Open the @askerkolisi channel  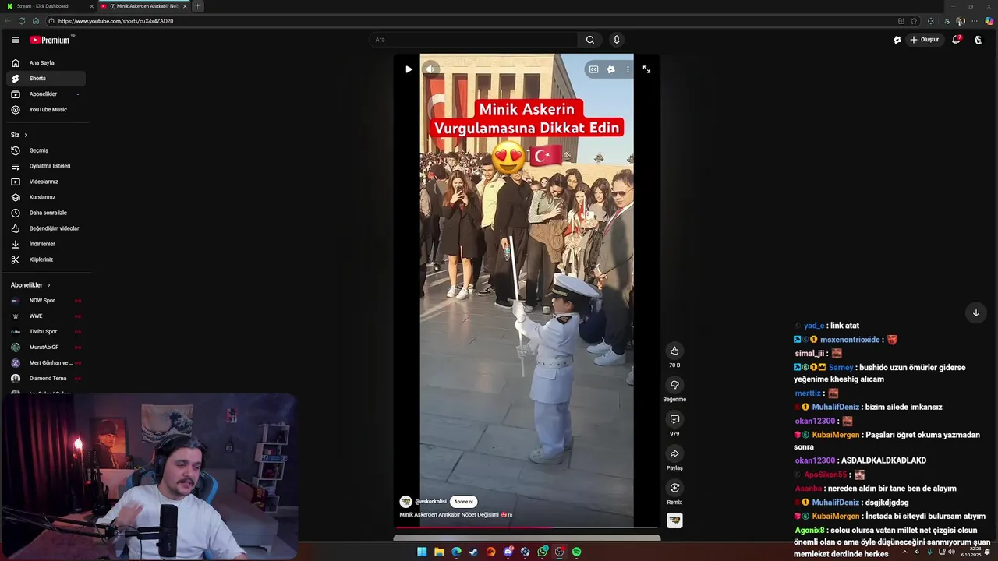click(x=430, y=502)
